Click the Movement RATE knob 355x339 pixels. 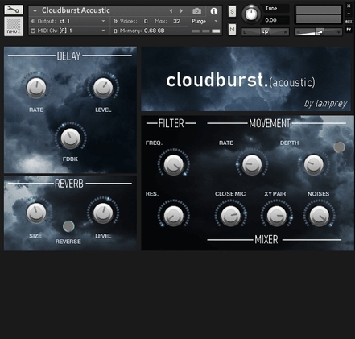click(252, 164)
